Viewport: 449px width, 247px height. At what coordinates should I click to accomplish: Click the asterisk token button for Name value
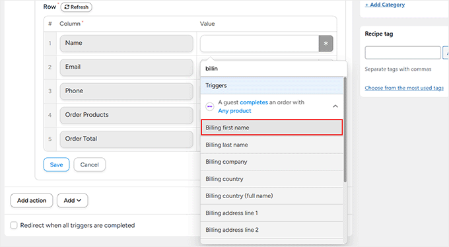326,44
